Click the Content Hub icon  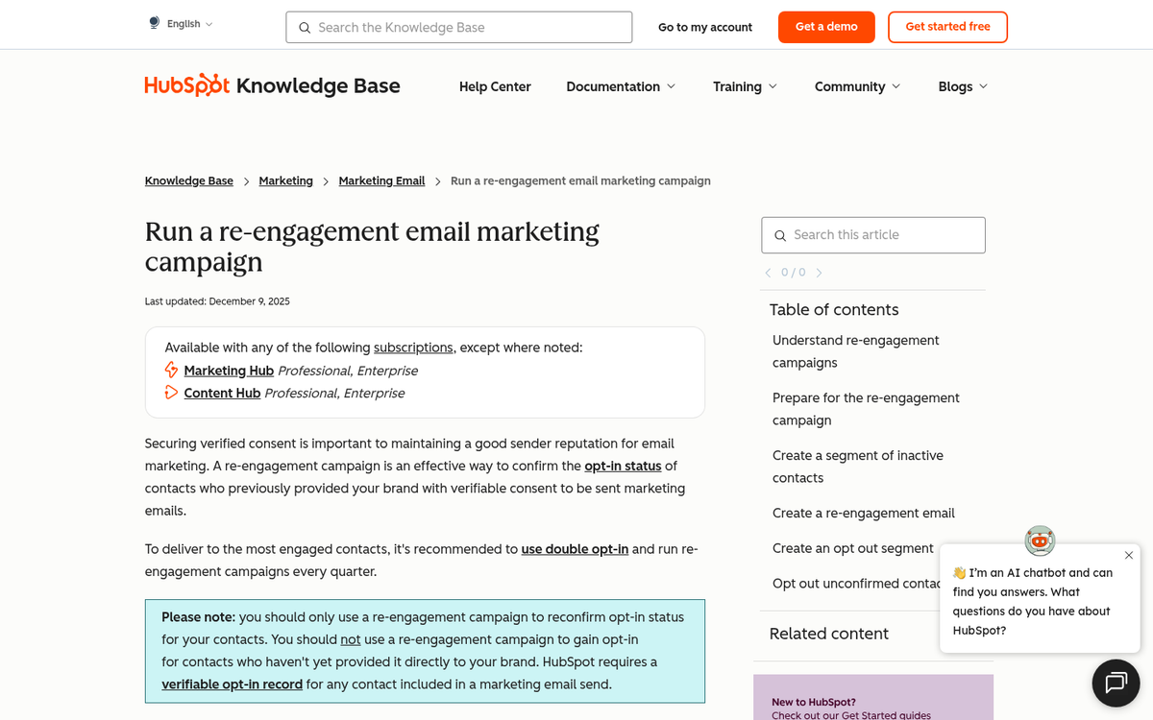tap(170, 392)
